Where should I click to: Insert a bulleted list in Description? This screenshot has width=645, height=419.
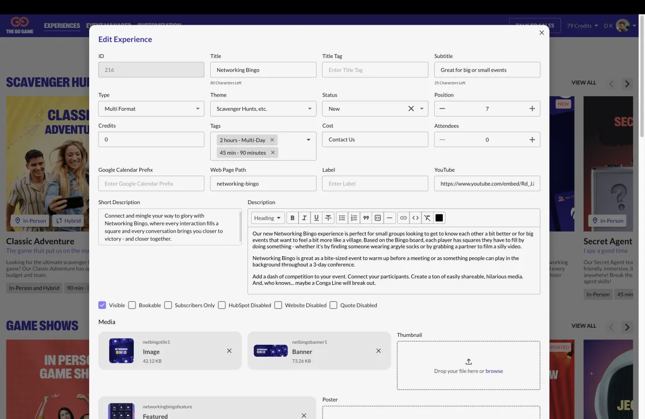click(342, 218)
